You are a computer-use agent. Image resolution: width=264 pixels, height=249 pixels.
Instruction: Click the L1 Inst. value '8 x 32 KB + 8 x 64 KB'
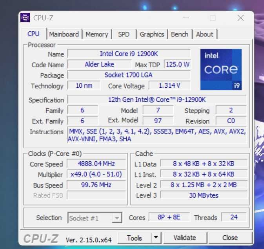(204, 174)
